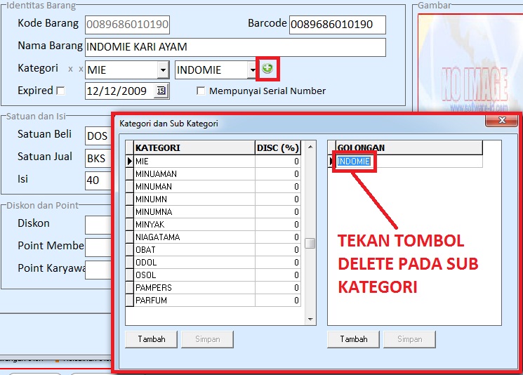Click the Point Member input field
Image resolution: width=523 pixels, height=375 pixels.
click(x=98, y=247)
